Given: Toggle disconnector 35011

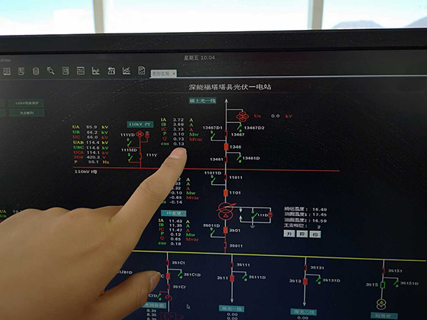Looking at the screenshot, I should click(x=225, y=245).
